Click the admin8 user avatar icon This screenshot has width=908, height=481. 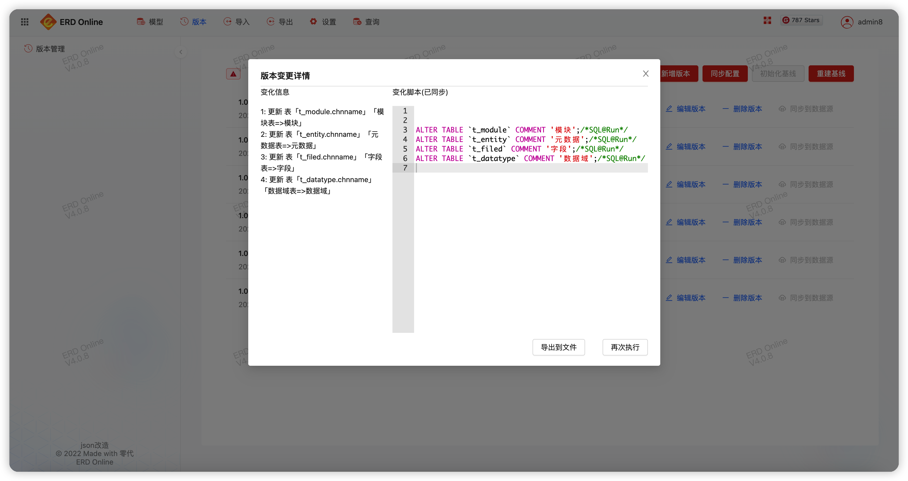(847, 22)
